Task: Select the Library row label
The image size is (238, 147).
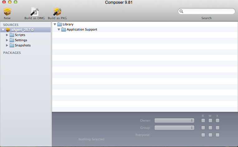Action: pos(68,24)
